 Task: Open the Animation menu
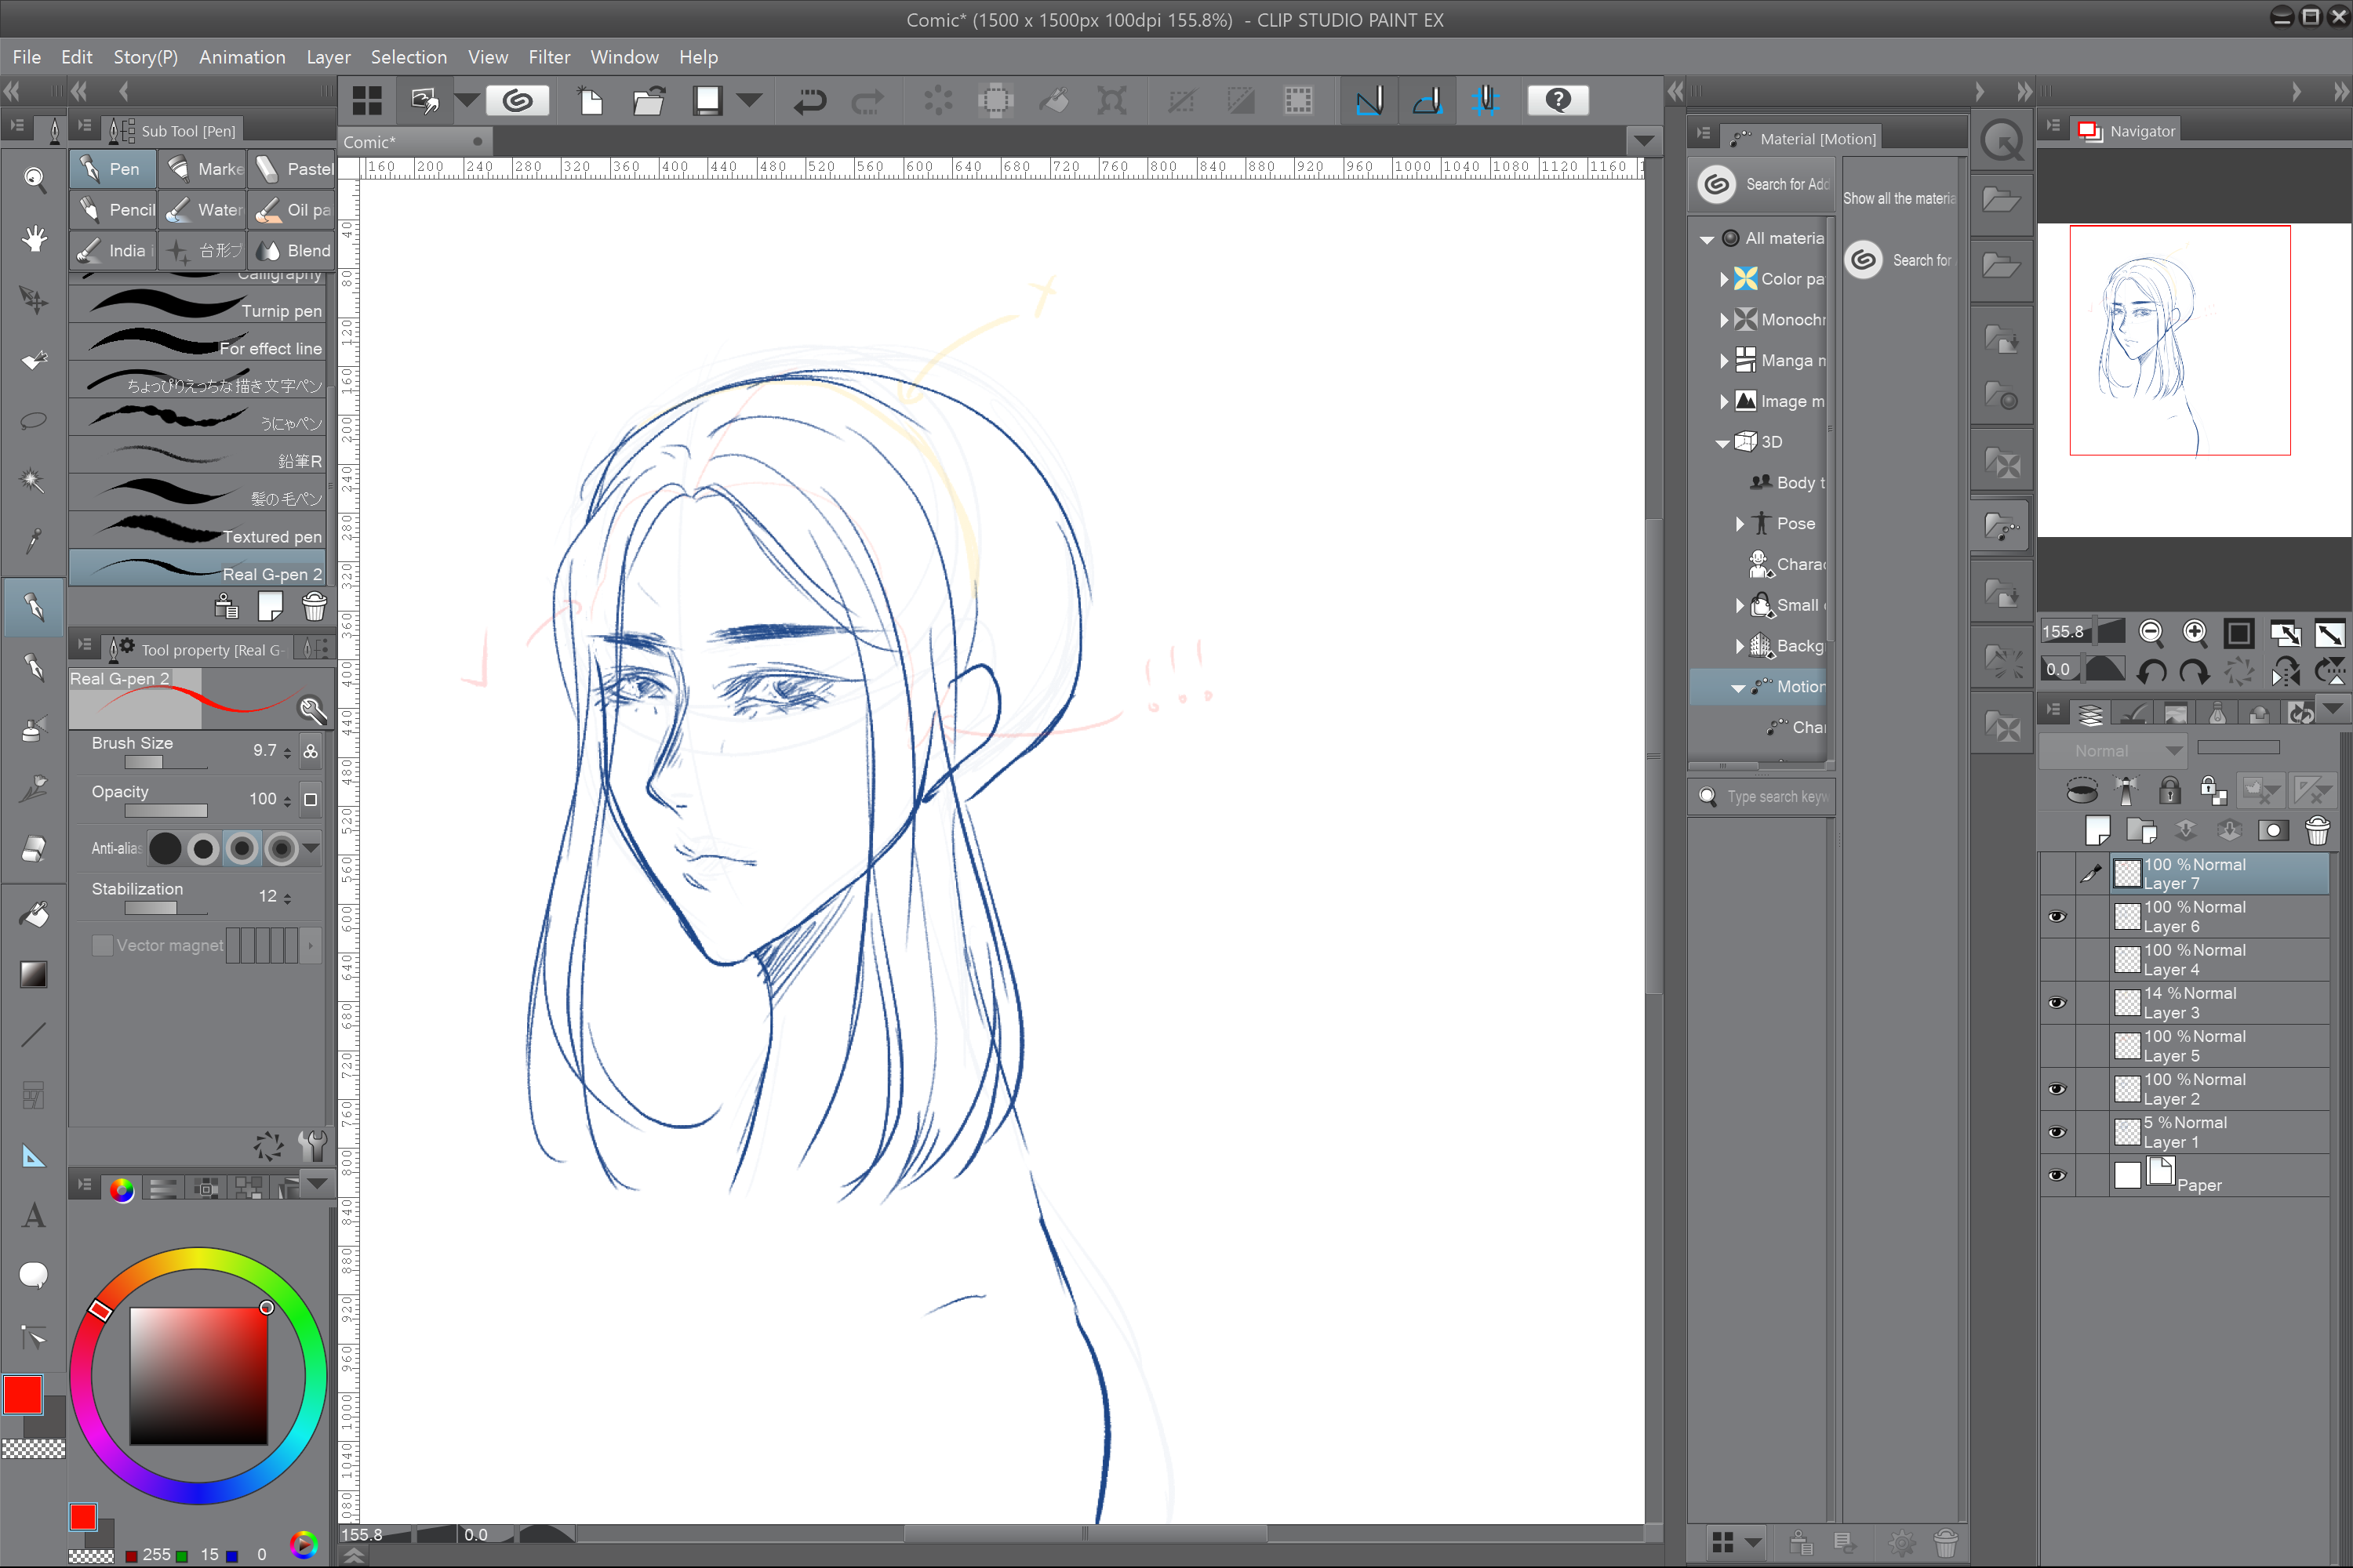click(242, 57)
